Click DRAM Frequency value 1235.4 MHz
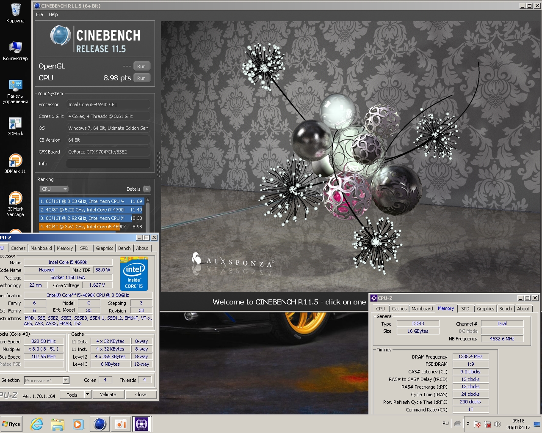Viewport: 542px width, 433px height. click(x=470, y=356)
